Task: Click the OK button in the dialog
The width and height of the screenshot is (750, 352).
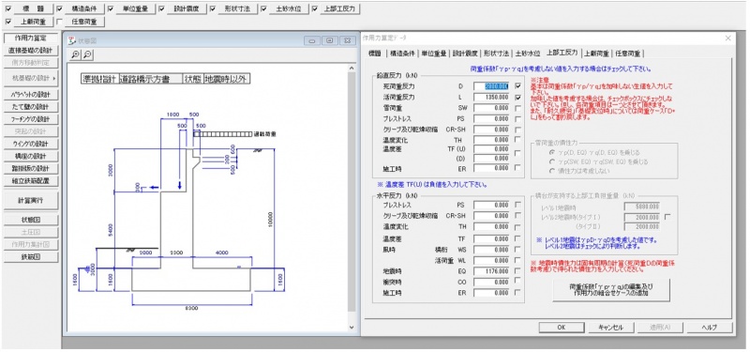Action: [x=562, y=328]
